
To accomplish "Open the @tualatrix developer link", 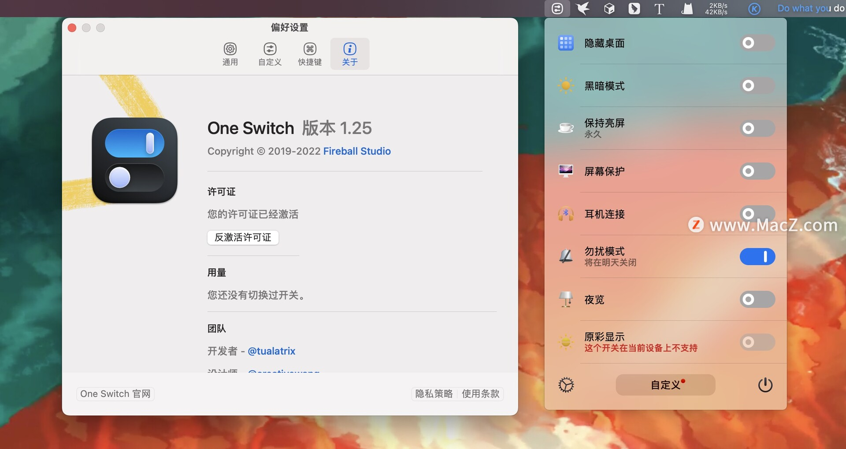I will click(272, 351).
